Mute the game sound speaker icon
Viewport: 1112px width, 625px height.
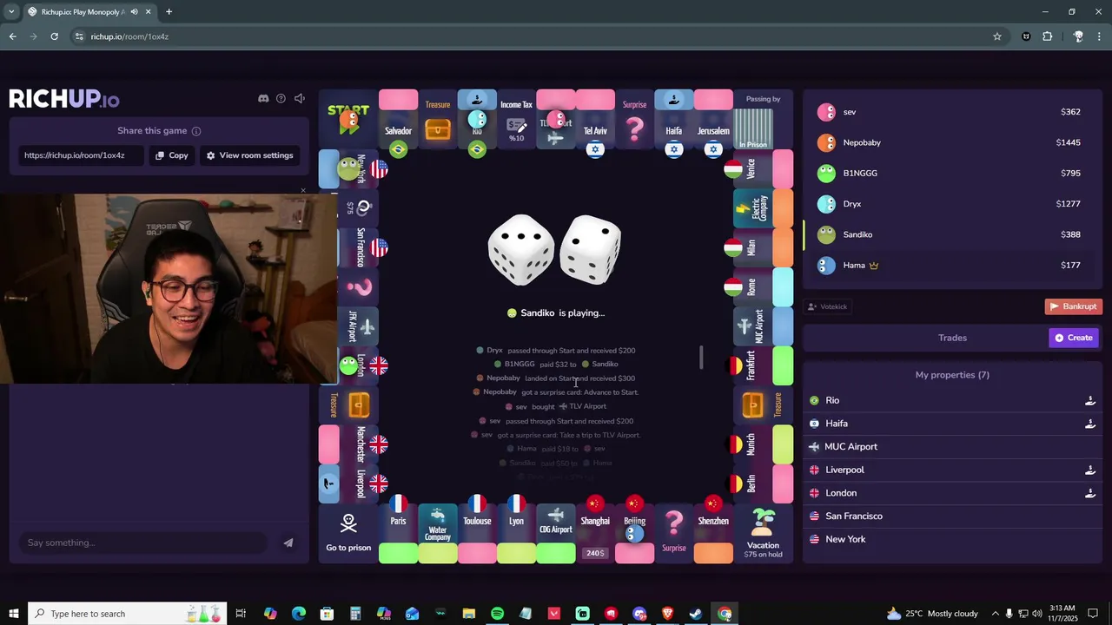[x=300, y=98]
